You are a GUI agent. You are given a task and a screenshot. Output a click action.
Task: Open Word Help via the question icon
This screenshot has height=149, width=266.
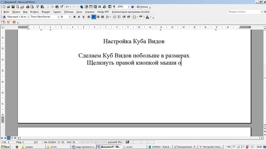pyautogui.click(x=133, y=7)
